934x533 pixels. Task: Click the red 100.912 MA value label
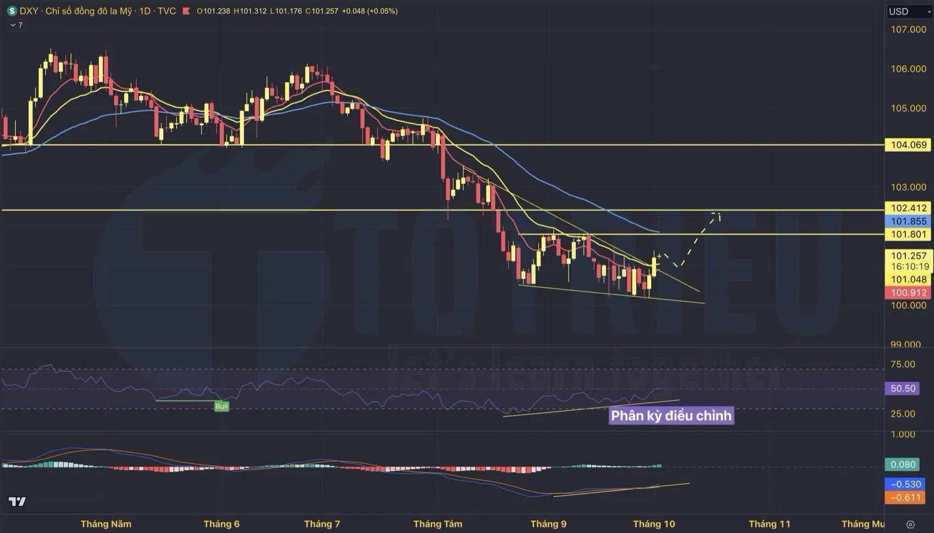coord(909,292)
